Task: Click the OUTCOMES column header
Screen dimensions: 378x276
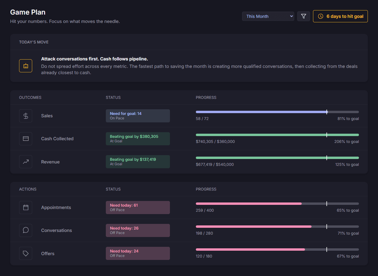Action: pyautogui.click(x=30, y=98)
